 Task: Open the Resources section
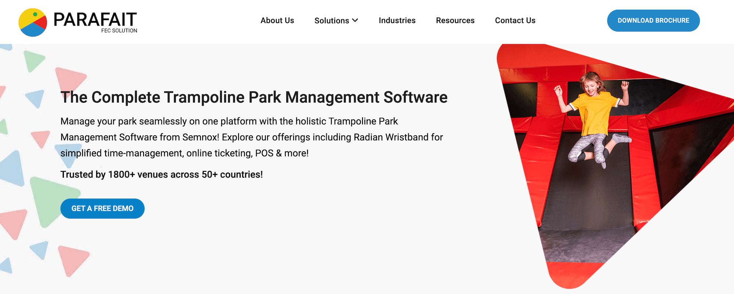coord(455,21)
